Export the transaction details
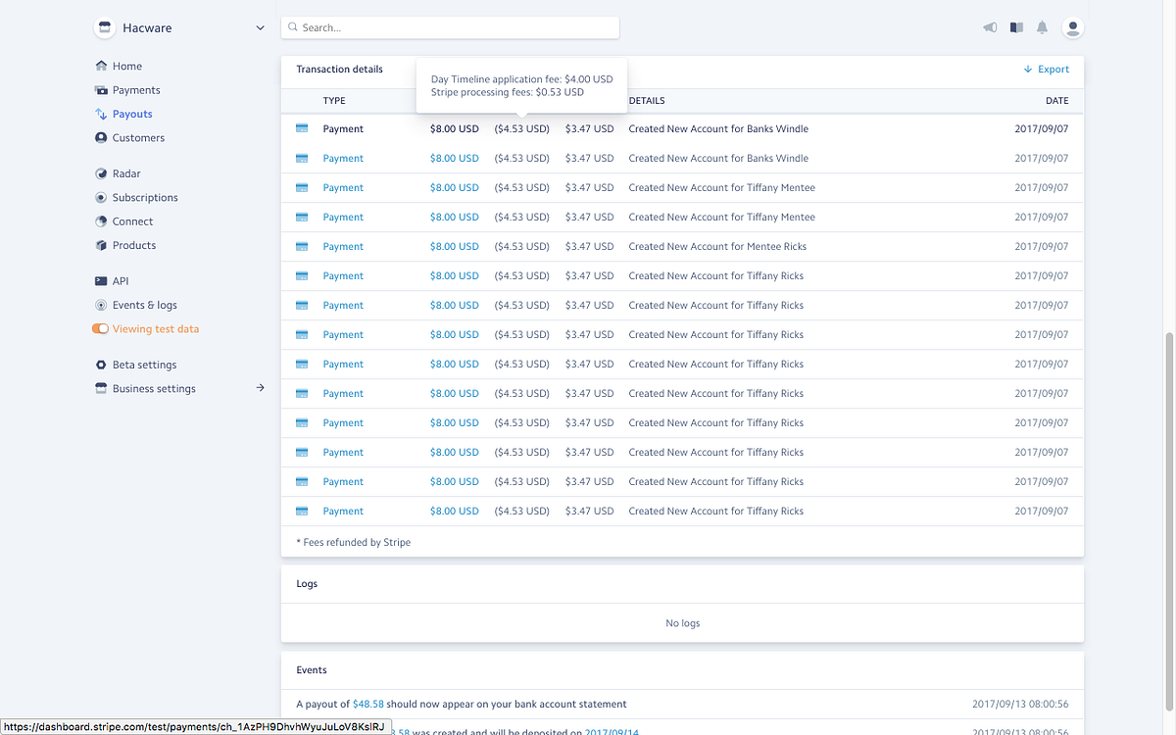Image resolution: width=1176 pixels, height=735 pixels. [x=1046, y=70]
